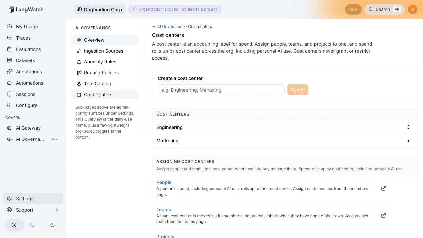The height and width of the screenshot is (238, 423).
Task: Select the Engineering cost center row
Action: [285, 127]
